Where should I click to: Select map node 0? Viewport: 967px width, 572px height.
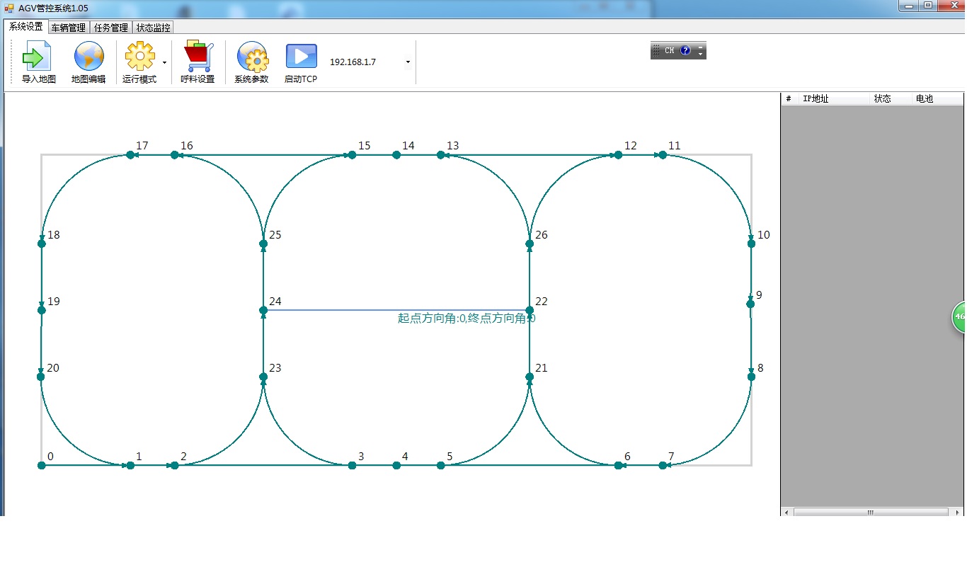point(41,465)
